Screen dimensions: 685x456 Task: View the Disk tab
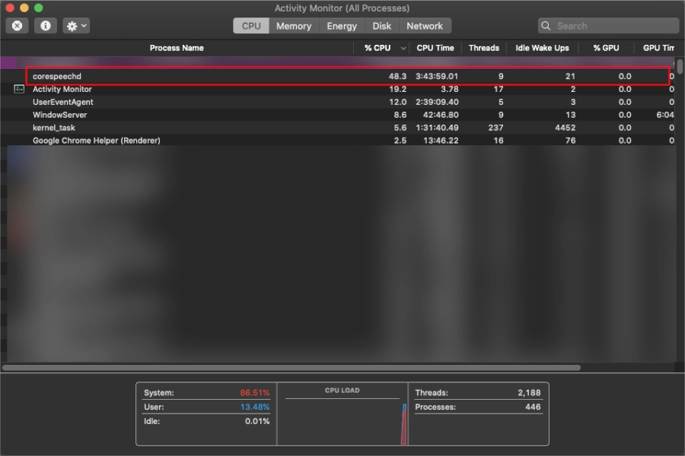point(381,25)
